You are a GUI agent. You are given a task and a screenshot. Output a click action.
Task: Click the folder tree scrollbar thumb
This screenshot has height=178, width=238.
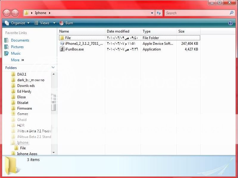pyautogui.click(x=54, y=102)
